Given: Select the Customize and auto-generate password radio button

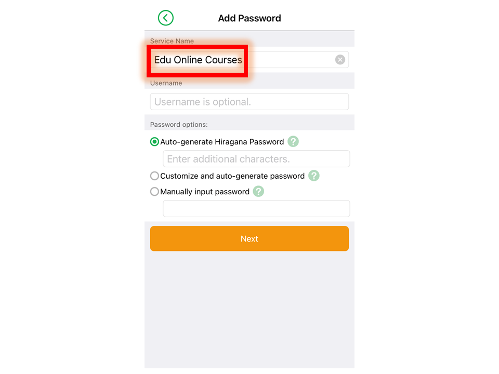Looking at the screenshot, I should (x=154, y=176).
